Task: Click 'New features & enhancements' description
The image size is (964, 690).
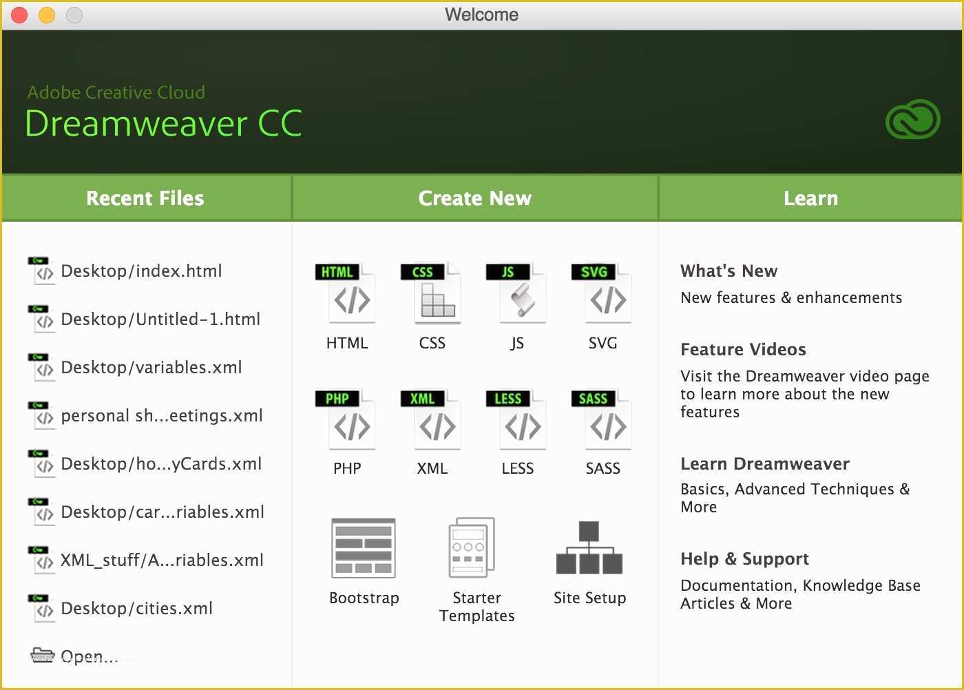Action: point(791,297)
